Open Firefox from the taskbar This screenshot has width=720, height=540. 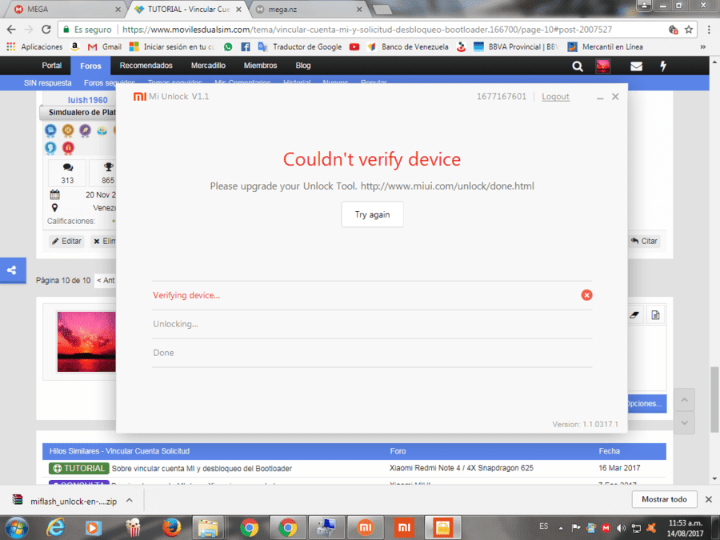click(x=172, y=528)
